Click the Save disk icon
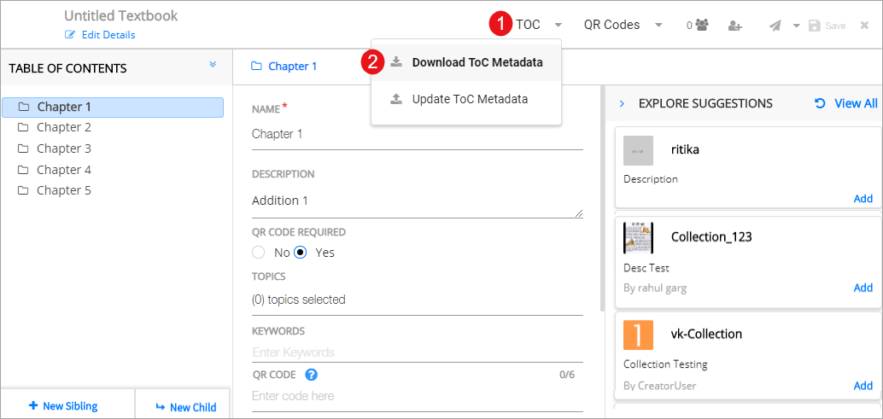The height and width of the screenshot is (419, 883). pos(815,26)
